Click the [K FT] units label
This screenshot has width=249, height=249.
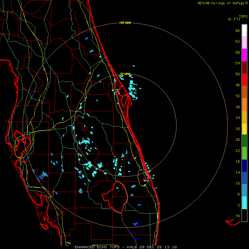(234, 19)
